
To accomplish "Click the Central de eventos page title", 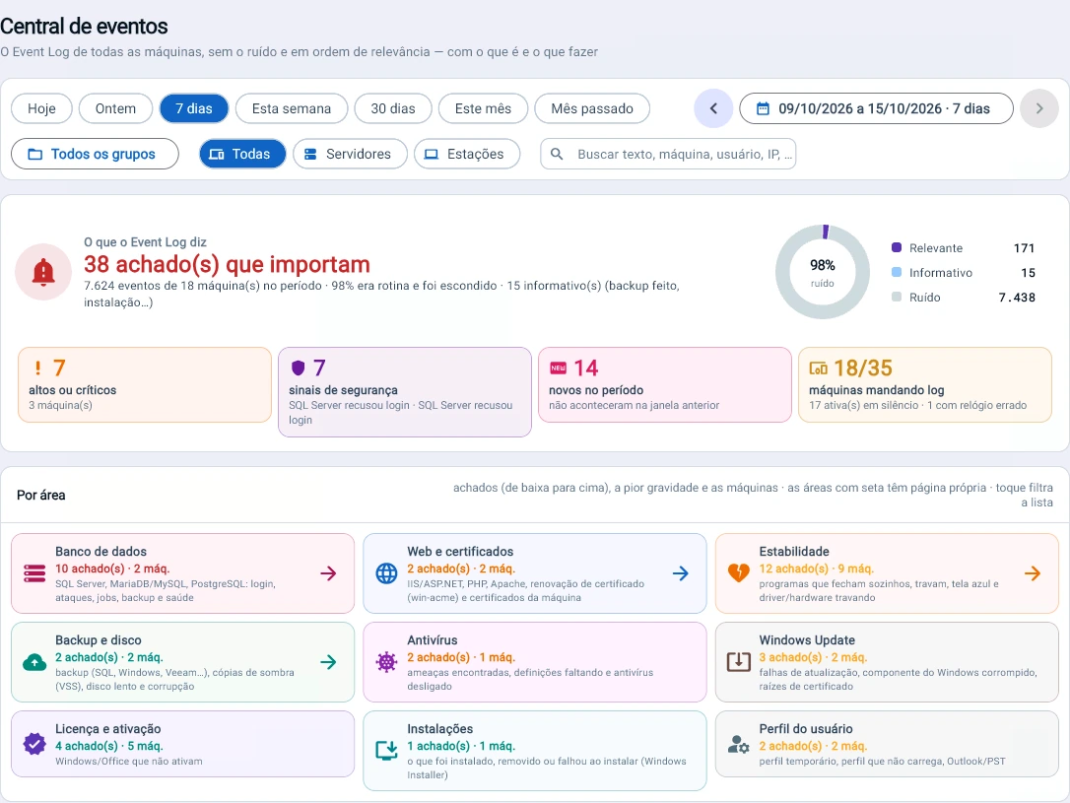I will pos(84,26).
